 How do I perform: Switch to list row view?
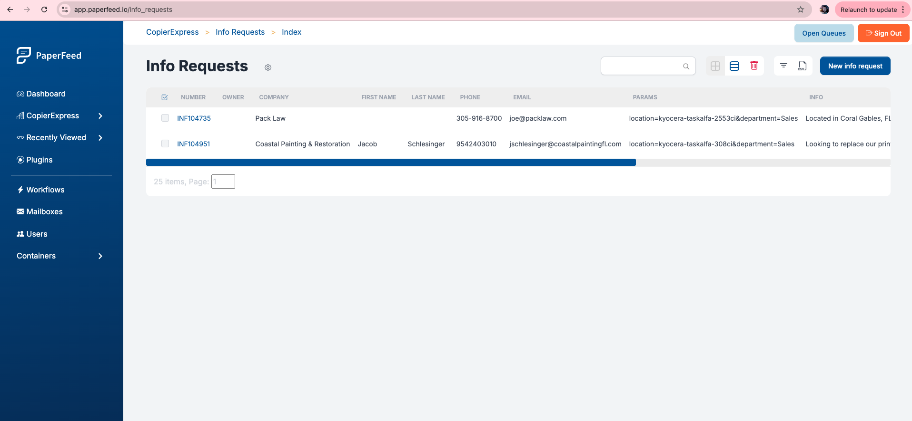(734, 66)
